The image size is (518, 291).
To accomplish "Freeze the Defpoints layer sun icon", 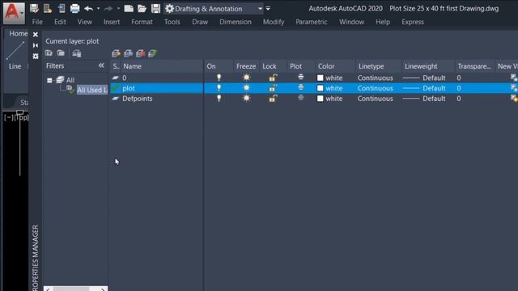I will coord(246,99).
